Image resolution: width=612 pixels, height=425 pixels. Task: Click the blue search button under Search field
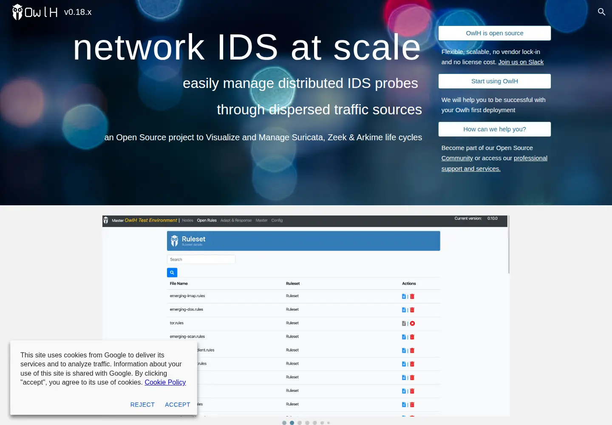pyautogui.click(x=172, y=272)
